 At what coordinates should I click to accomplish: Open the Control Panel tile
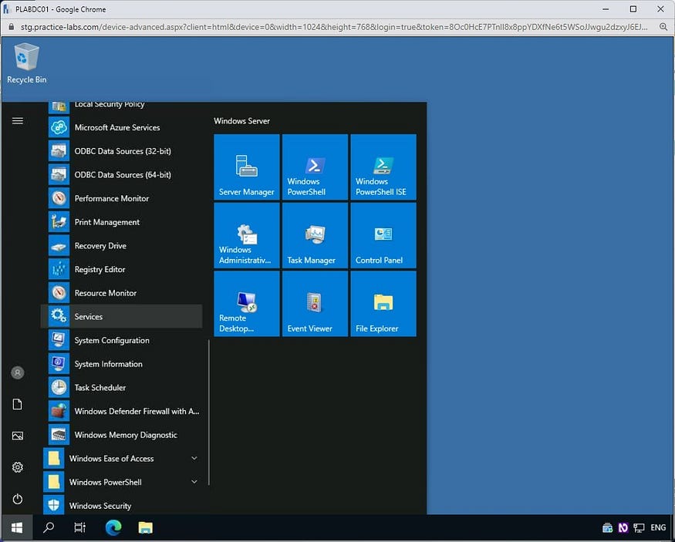point(383,235)
